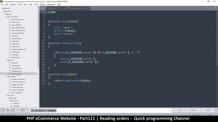Viewport: 218px width, 122px height.
Task: Click file icon of ajax_category.php
Action: pos(10,28)
